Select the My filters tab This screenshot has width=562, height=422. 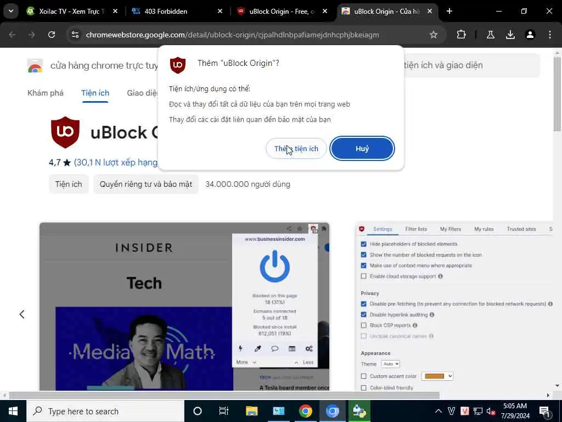[451, 229]
